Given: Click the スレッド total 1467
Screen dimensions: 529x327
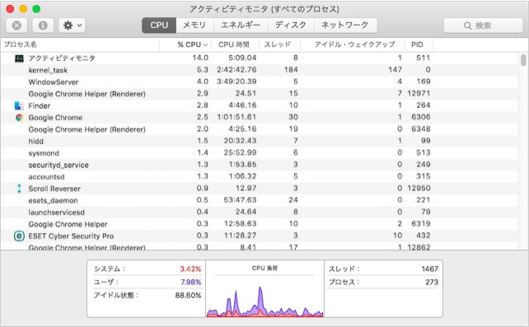Looking at the screenshot, I should pos(429,269).
